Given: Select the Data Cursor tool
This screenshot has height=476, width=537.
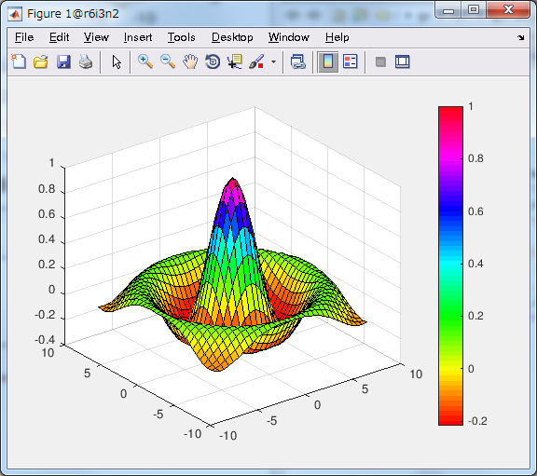Looking at the screenshot, I should tap(235, 61).
